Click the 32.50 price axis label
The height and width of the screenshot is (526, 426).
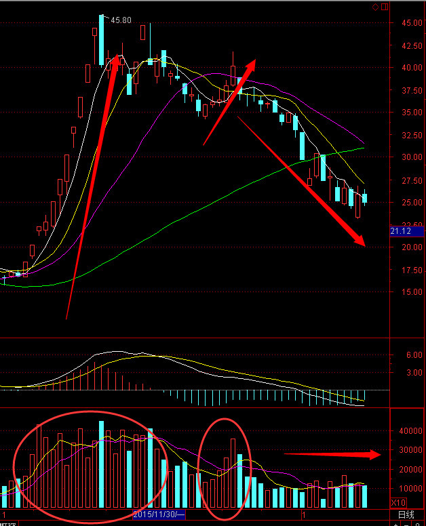(x=412, y=135)
